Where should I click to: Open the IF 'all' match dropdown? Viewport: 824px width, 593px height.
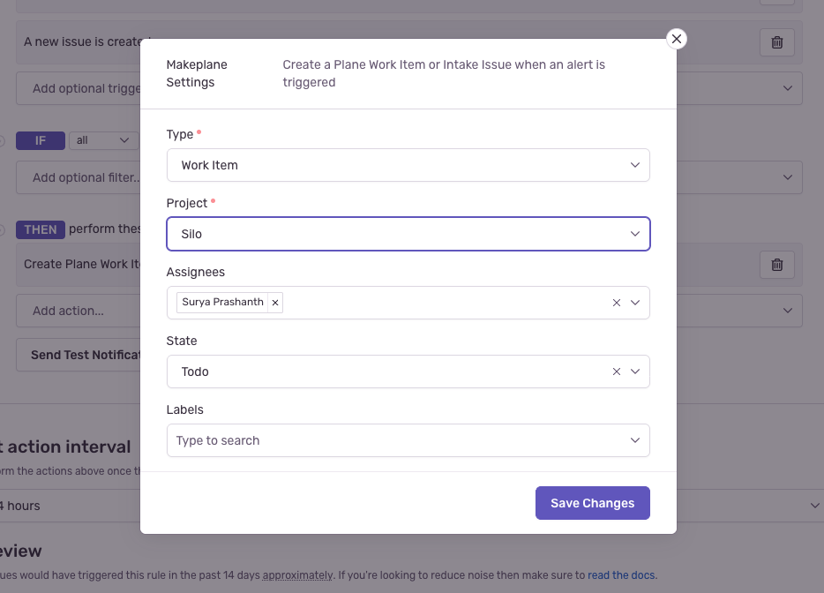103,140
